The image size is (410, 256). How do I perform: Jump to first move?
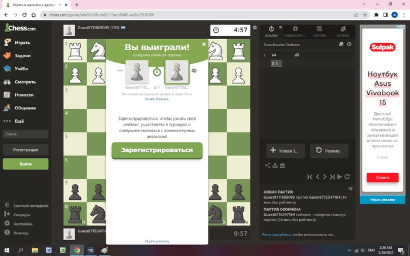pyautogui.click(x=310, y=177)
